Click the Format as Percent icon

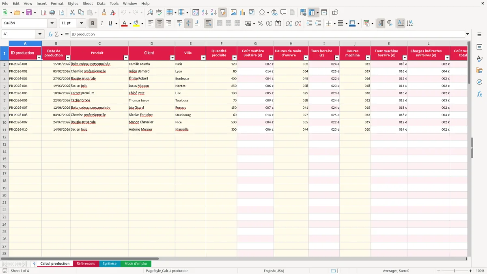click(260, 24)
